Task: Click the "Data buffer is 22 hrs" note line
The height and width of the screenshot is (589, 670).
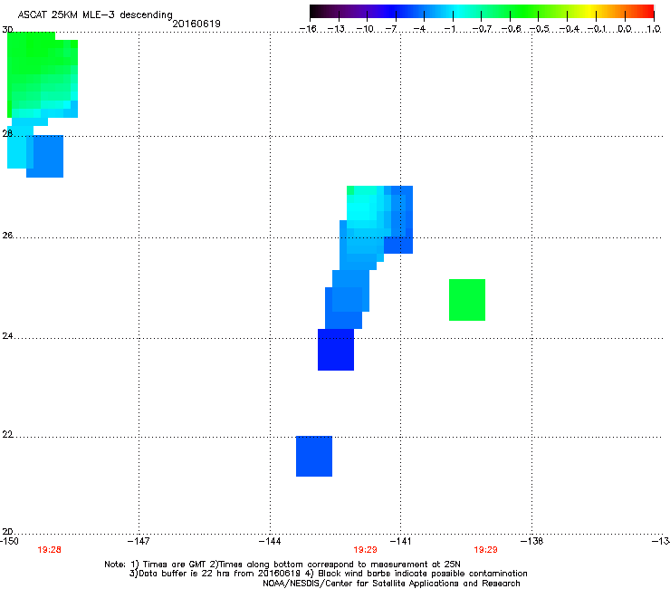Action: 328,574
